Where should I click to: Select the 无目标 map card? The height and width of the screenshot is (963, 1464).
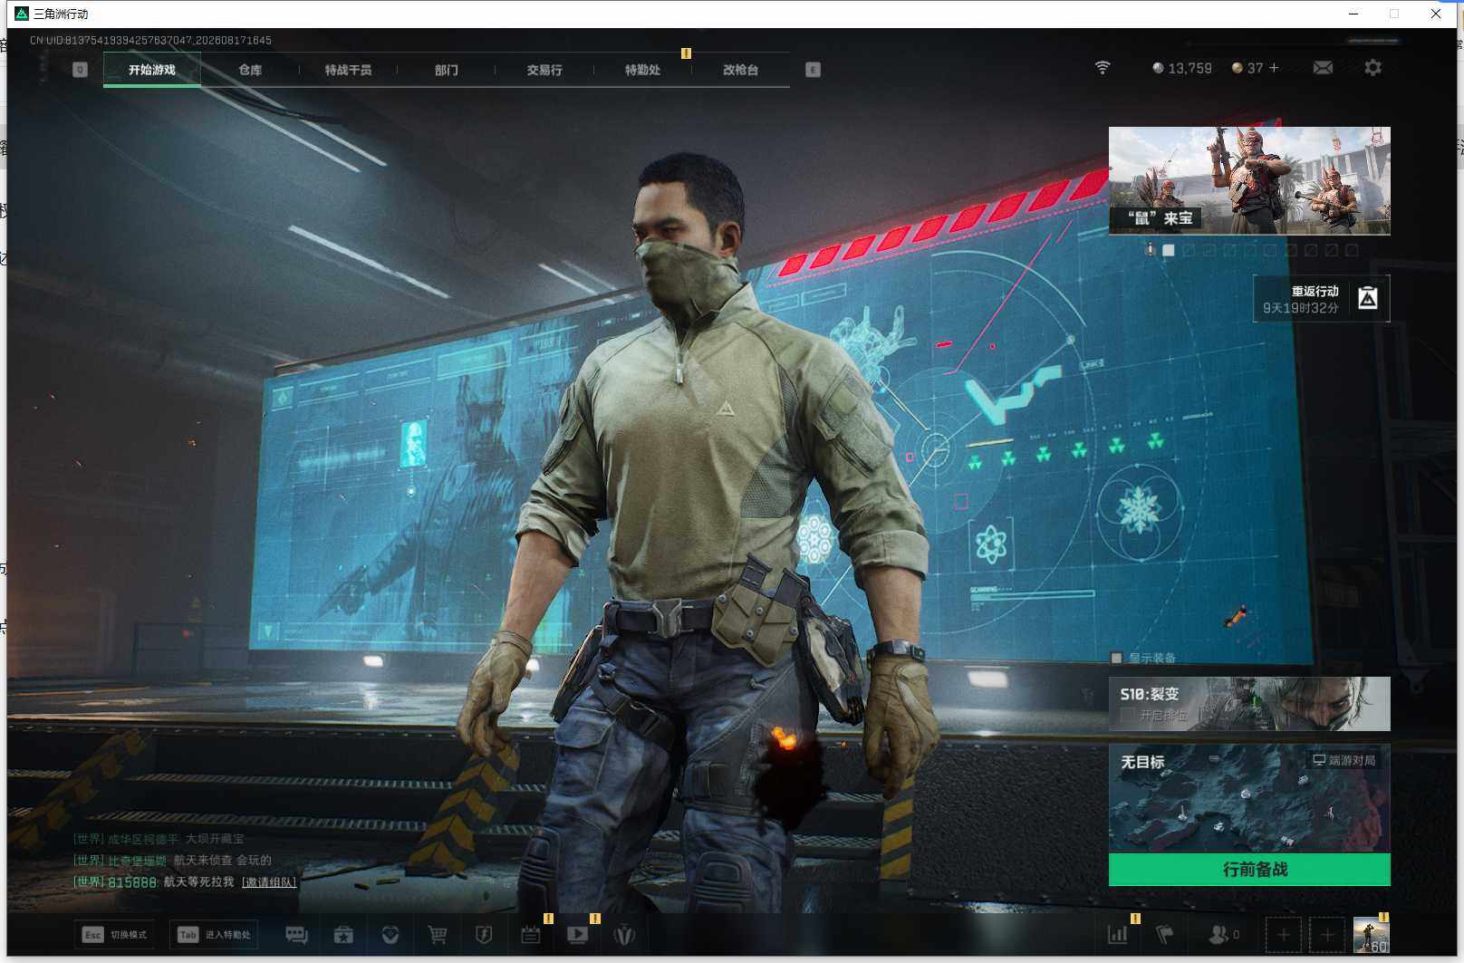click(x=1249, y=799)
